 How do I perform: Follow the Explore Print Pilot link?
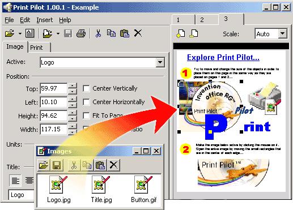click(223, 57)
